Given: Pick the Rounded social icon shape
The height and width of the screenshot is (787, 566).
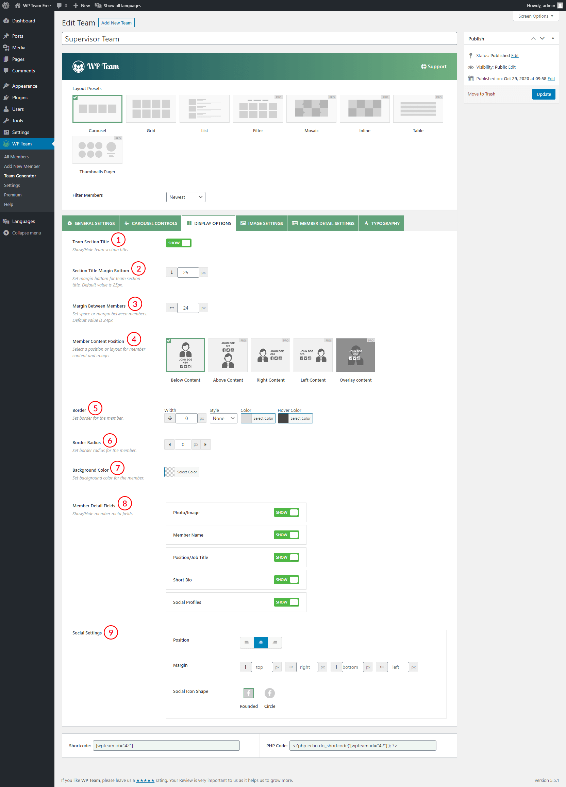Looking at the screenshot, I should click(x=248, y=693).
